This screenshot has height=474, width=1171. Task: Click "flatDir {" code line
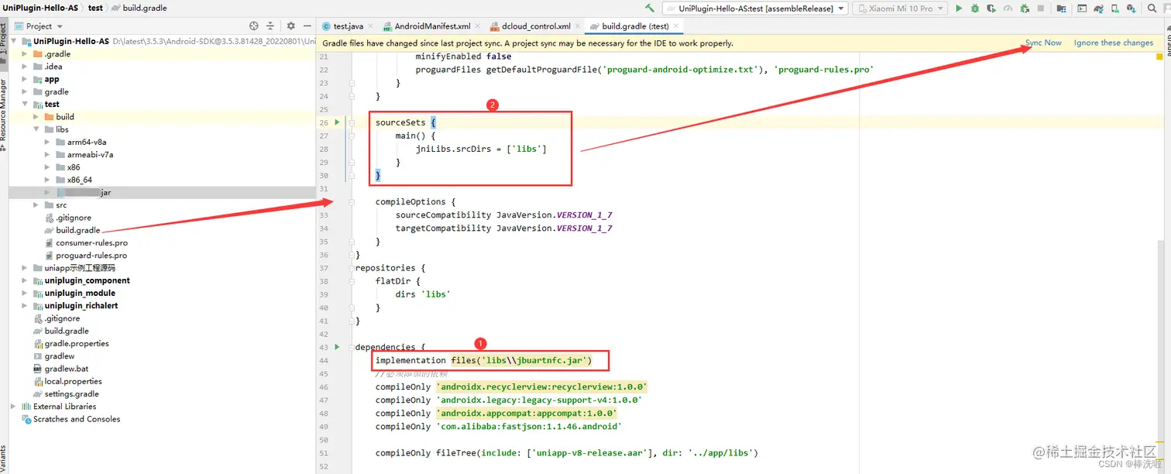[399, 281]
